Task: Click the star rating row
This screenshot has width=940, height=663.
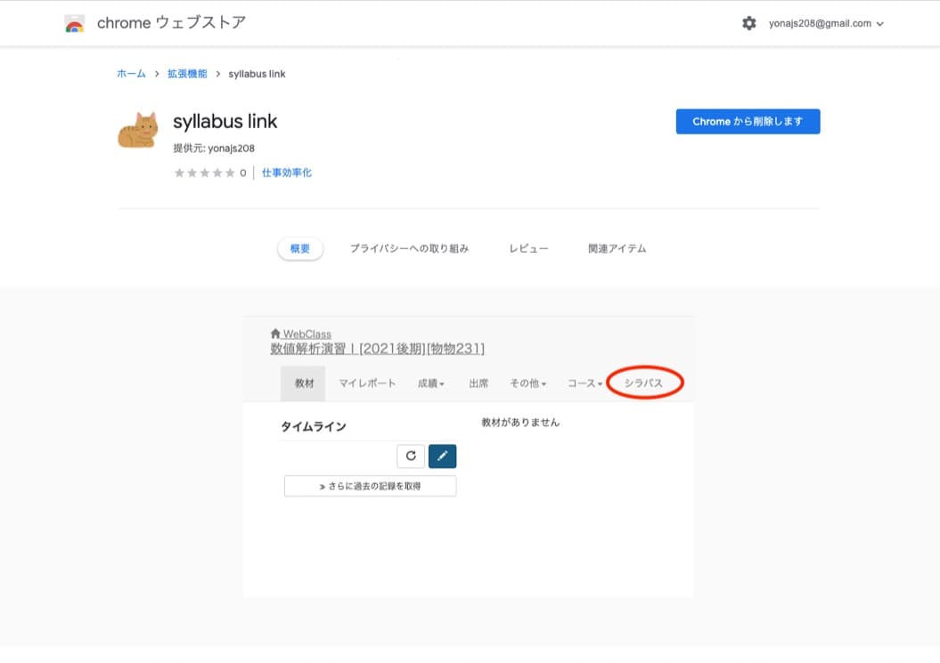Action: pos(204,173)
